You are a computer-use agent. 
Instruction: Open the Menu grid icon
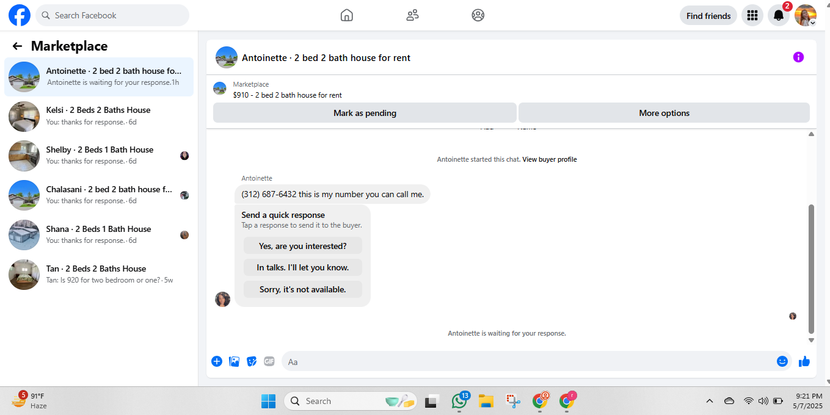pyautogui.click(x=752, y=15)
